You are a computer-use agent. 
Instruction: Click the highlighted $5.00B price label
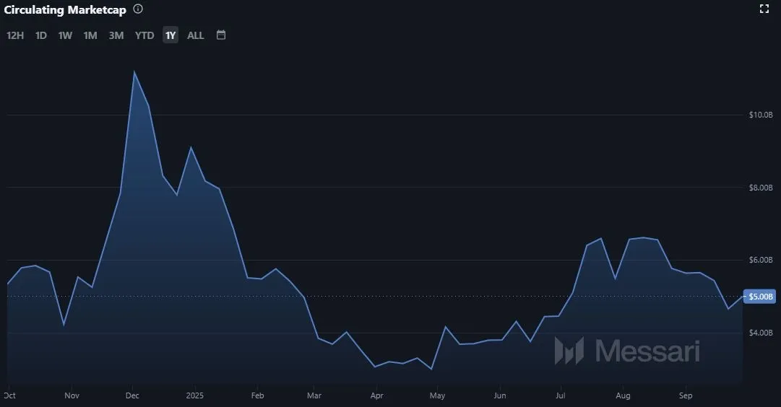(x=761, y=297)
